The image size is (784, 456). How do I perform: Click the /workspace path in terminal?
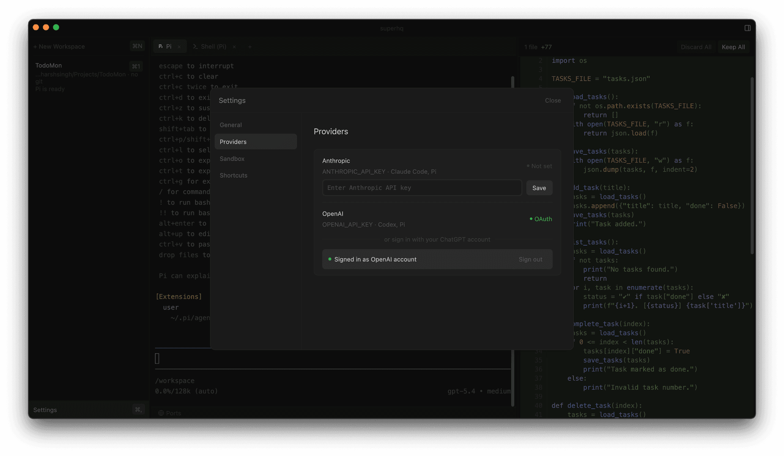tap(175, 381)
